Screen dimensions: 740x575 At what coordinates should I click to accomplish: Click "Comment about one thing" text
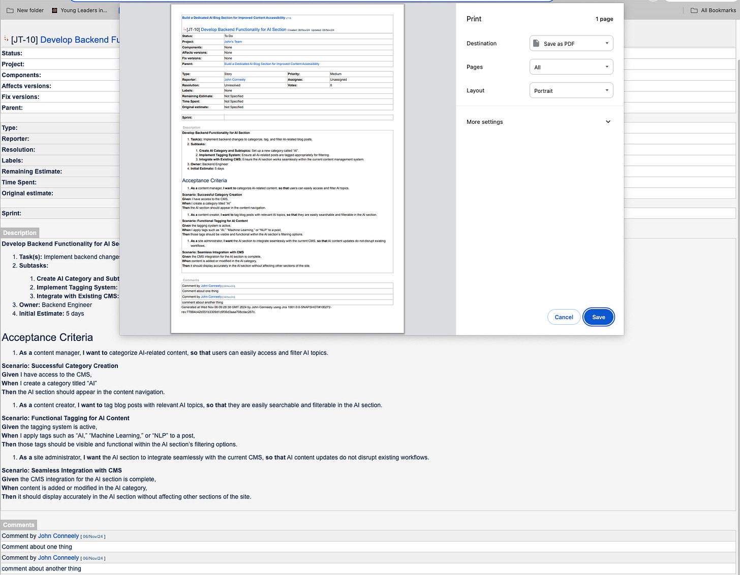(37, 547)
